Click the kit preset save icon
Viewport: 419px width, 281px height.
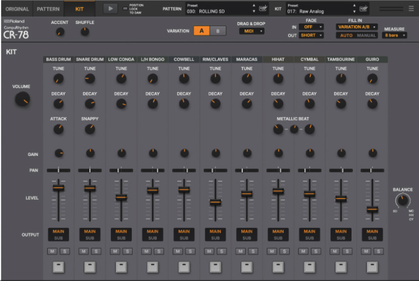click(x=364, y=8)
